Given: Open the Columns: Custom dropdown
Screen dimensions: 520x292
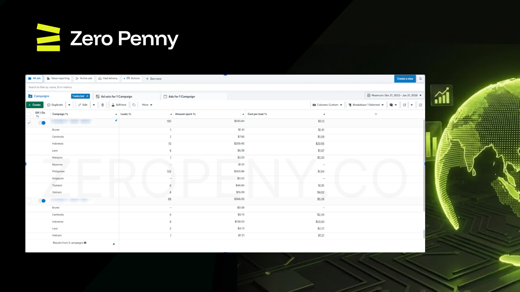Looking at the screenshot, I should click(x=327, y=105).
